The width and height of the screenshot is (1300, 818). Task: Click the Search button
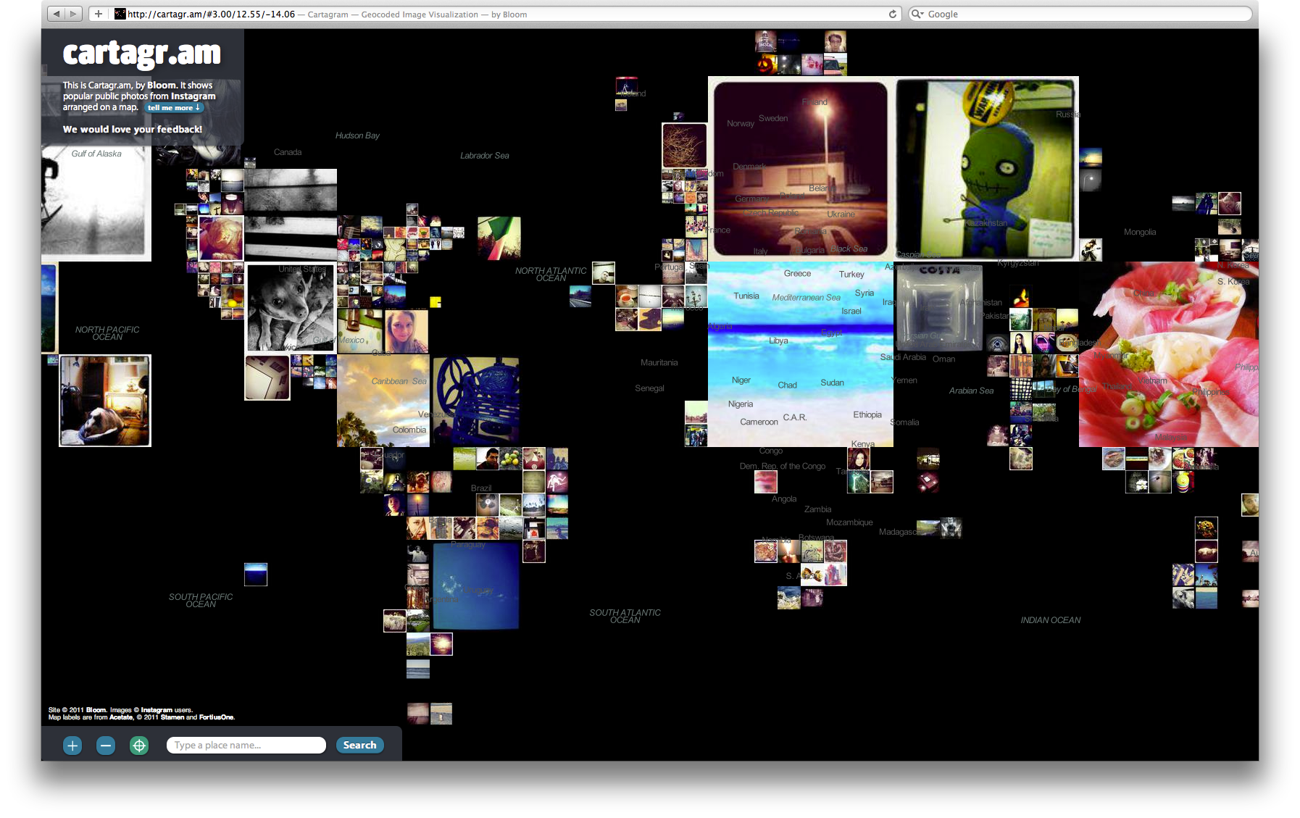359,746
